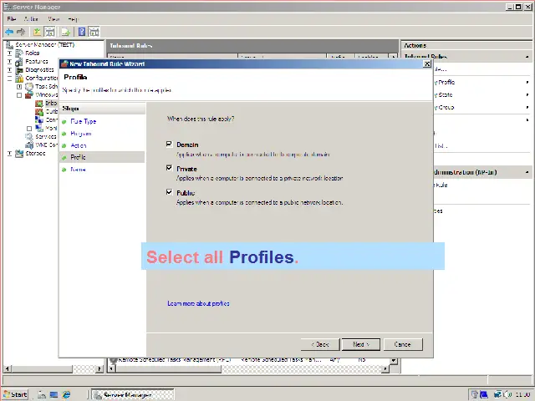
Task: Uncheck the Private profile checkbox
Action: pos(169,168)
